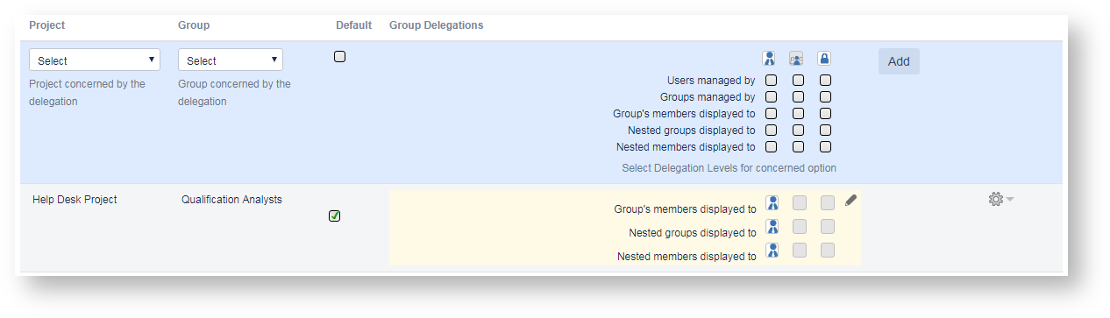Viewport: 1110px width, 318px height.
Task: Check Nested groups displayed to, padlock column, add row
Action: coord(826,131)
